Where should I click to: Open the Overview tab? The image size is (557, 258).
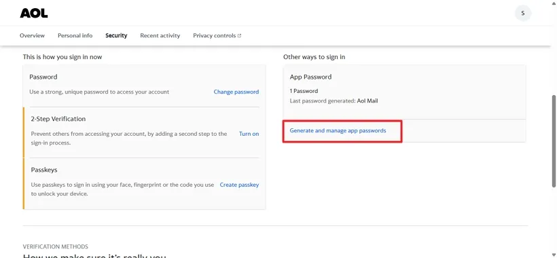coord(33,35)
